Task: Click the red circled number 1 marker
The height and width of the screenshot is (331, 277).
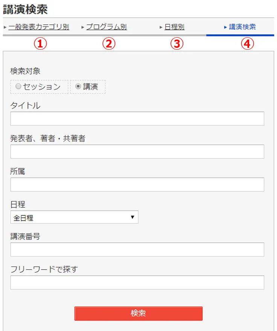Action: (x=40, y=44)
